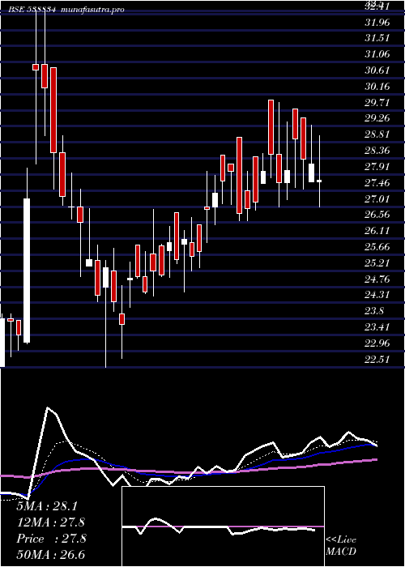405x567 pixels.
Task: Pick the 30.16 axis value
Action: [x=377, y=87]
